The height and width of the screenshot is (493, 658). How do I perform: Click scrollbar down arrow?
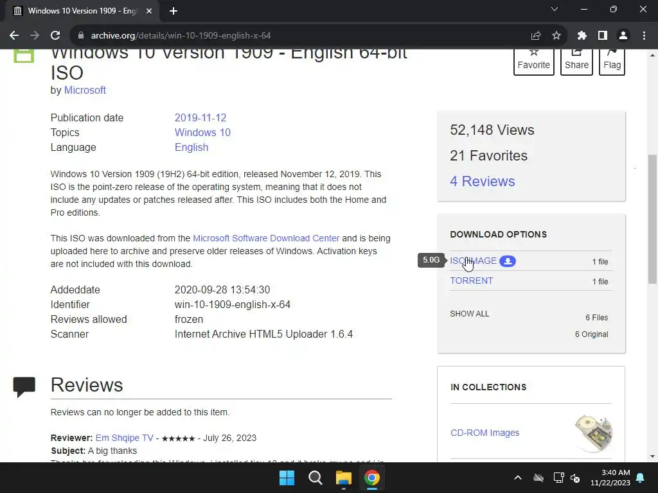652,456
